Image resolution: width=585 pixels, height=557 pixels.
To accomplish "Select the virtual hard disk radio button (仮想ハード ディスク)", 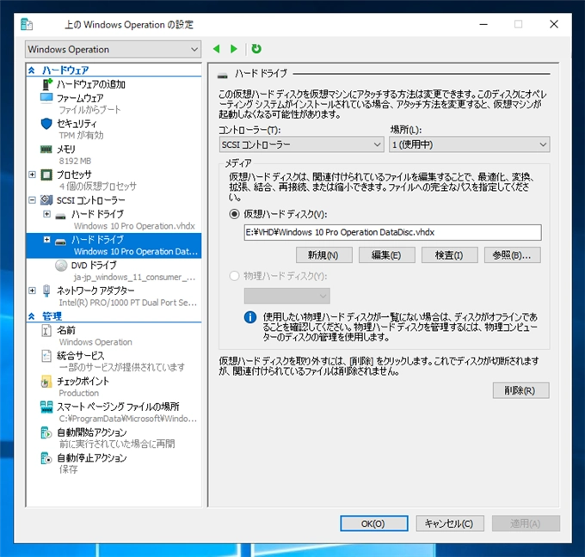I will point(234,214).
